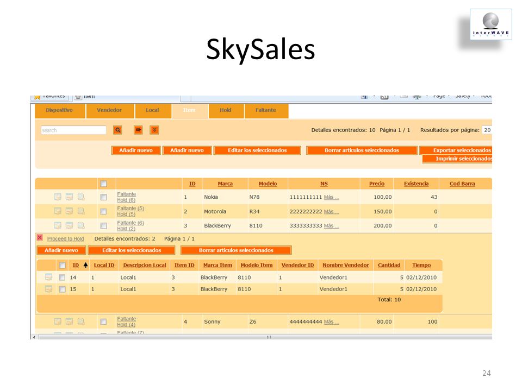The image size is (522, 391).
Task: Open the Hold (2) link in BlackBerry row
Action: coord(126,229)
